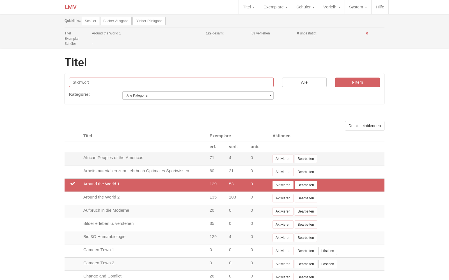The image size is (449, 280).
Task: Go to the Hilfe page
Action: (x=380, y=7)
